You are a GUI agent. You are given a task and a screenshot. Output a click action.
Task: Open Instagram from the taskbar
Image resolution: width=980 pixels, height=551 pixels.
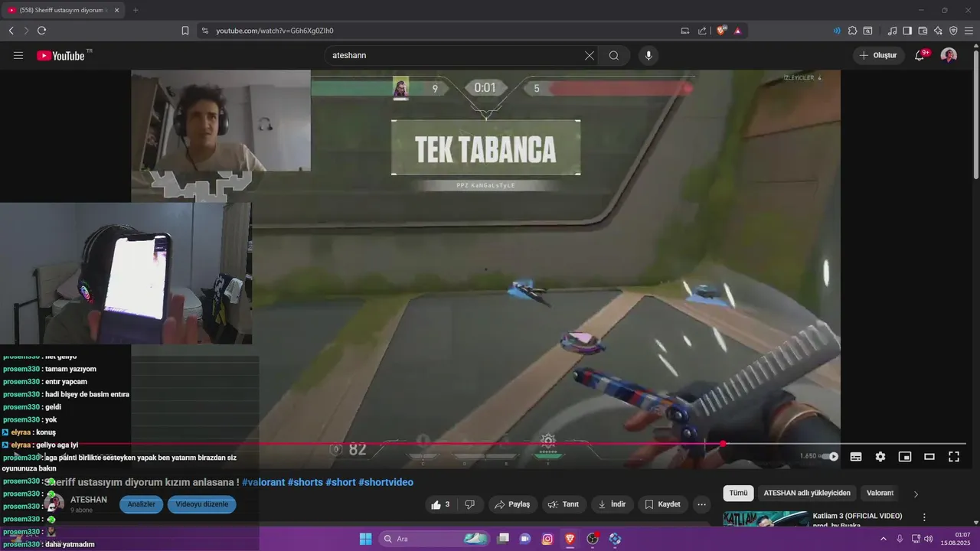(x=547, y=539)
